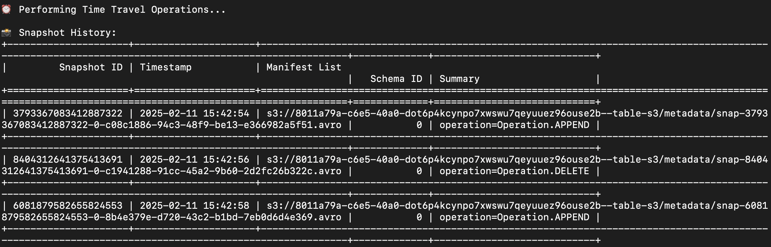Click the 'Snapshot ID' column header
The image size is (771, 247).
click(91, 67)
